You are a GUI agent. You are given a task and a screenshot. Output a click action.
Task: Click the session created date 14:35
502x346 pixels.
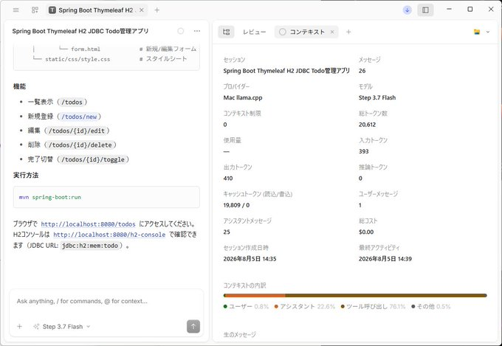[x=250, y=259]
